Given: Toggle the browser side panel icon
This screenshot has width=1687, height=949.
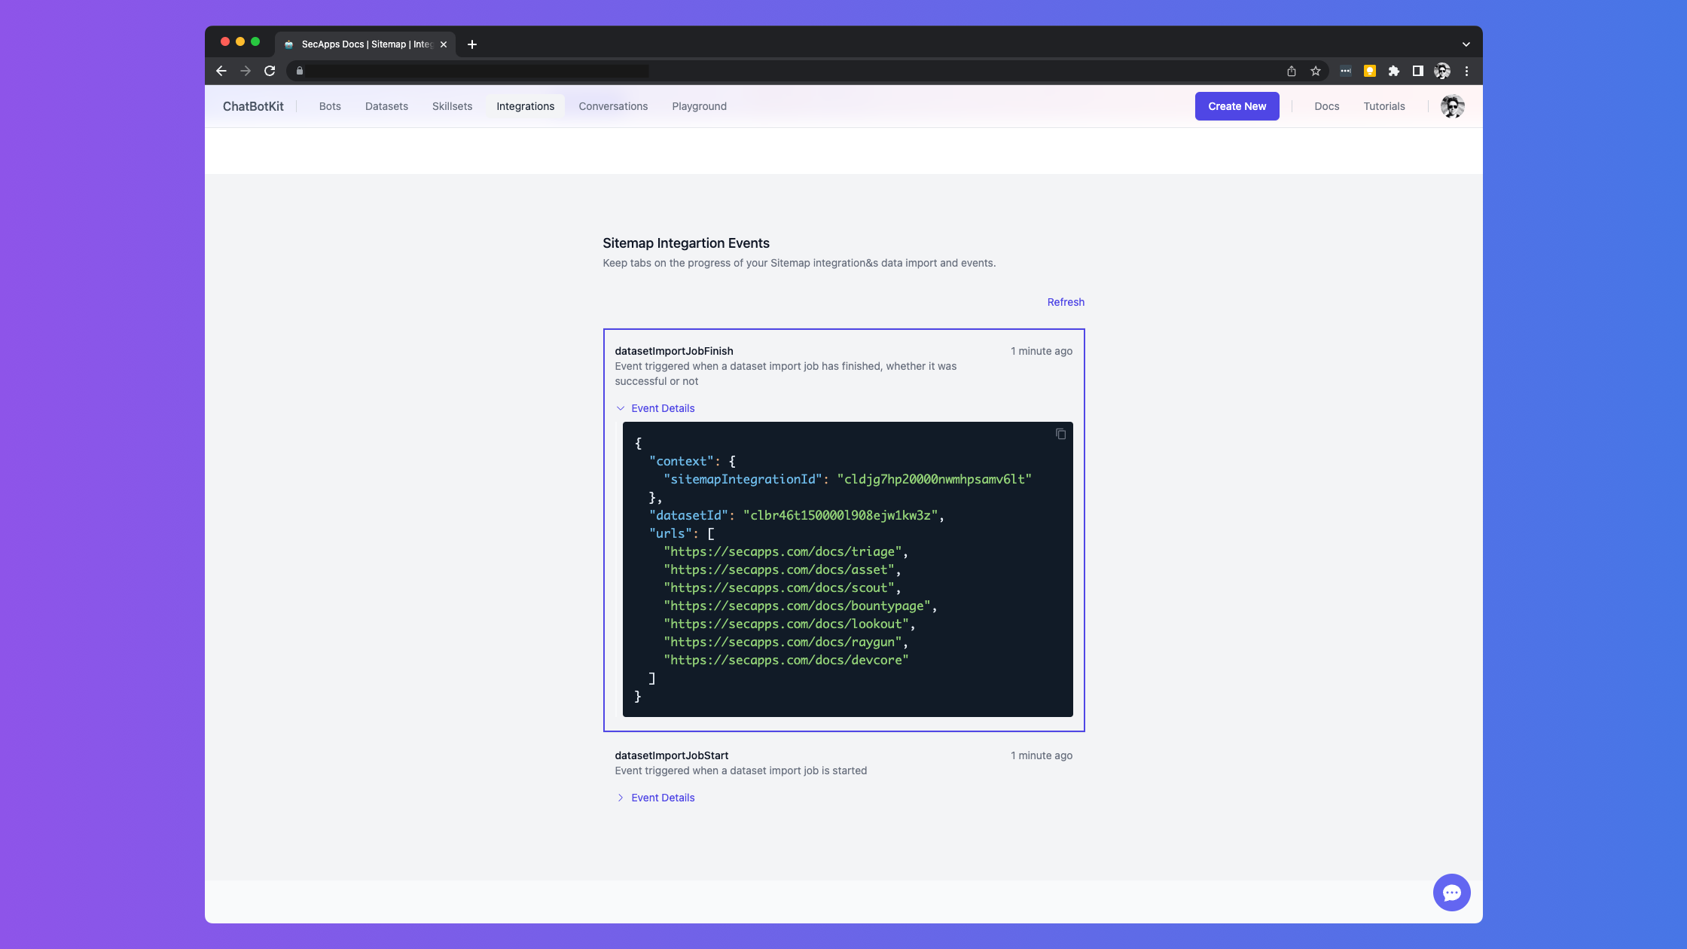Looking at the screenshot, I should coord(1417,71).
